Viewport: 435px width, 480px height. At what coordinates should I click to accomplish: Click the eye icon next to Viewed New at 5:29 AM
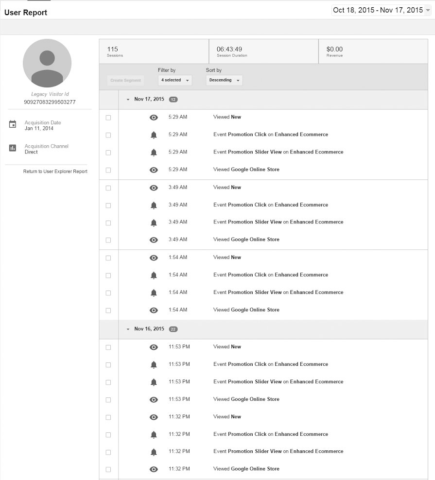point(154,117)
